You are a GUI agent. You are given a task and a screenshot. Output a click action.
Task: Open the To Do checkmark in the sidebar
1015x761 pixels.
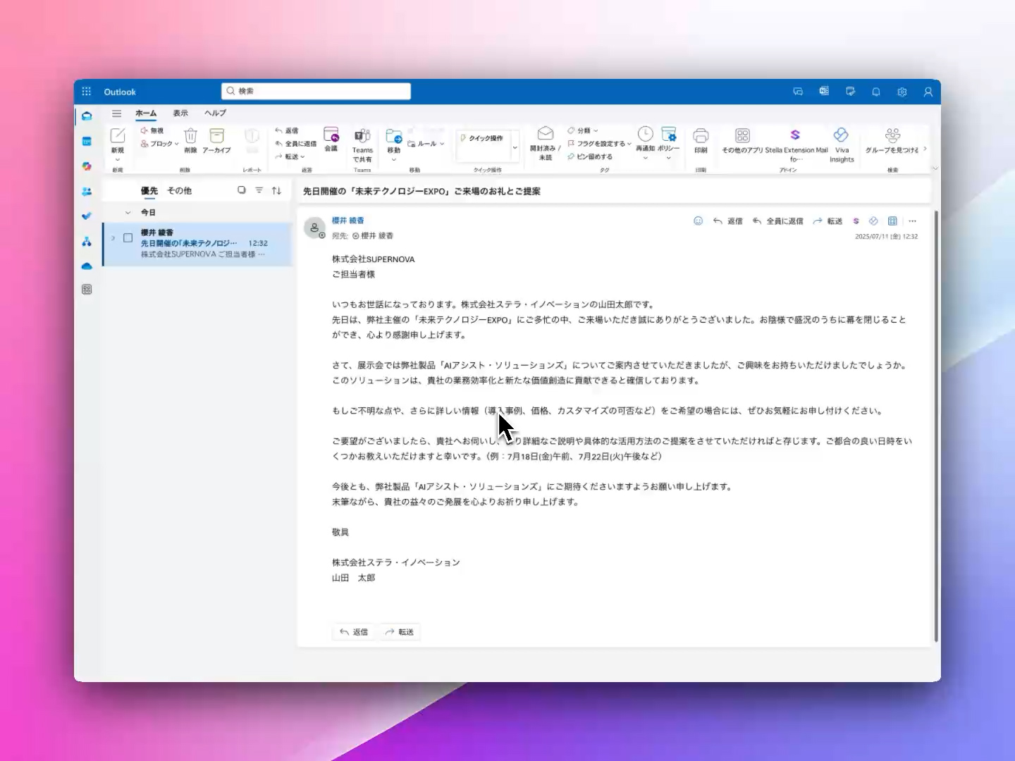(87, 216)
